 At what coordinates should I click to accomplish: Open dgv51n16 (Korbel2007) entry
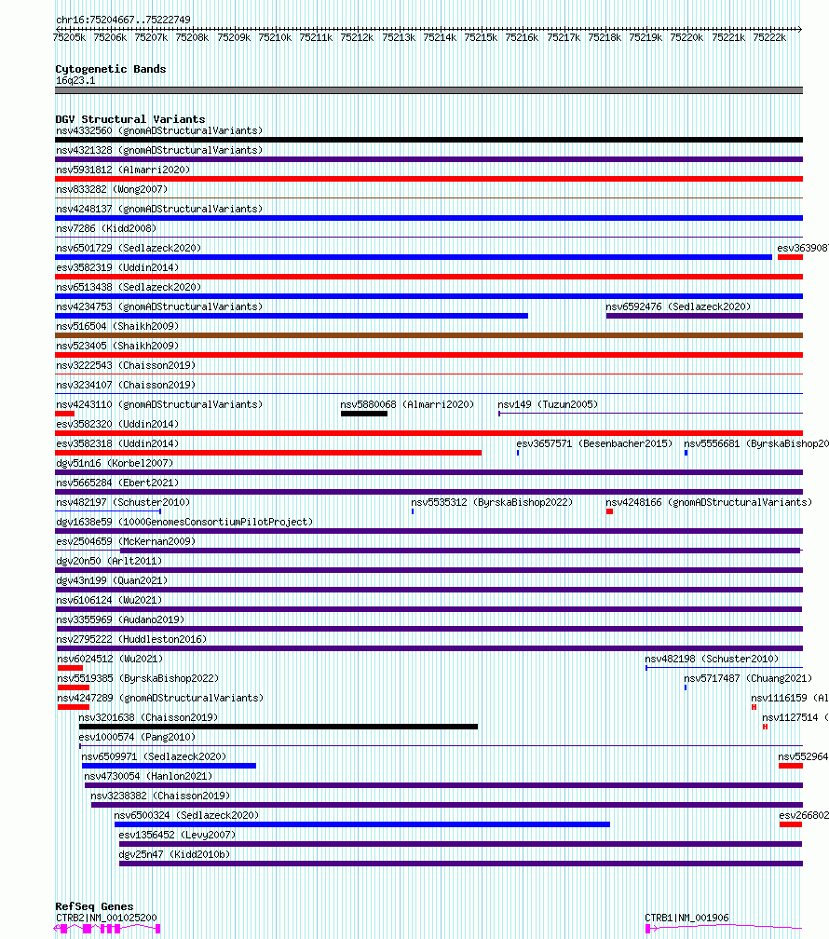click(115, 464)
